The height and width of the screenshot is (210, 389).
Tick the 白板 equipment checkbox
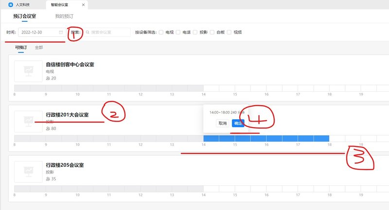[212, 32]
